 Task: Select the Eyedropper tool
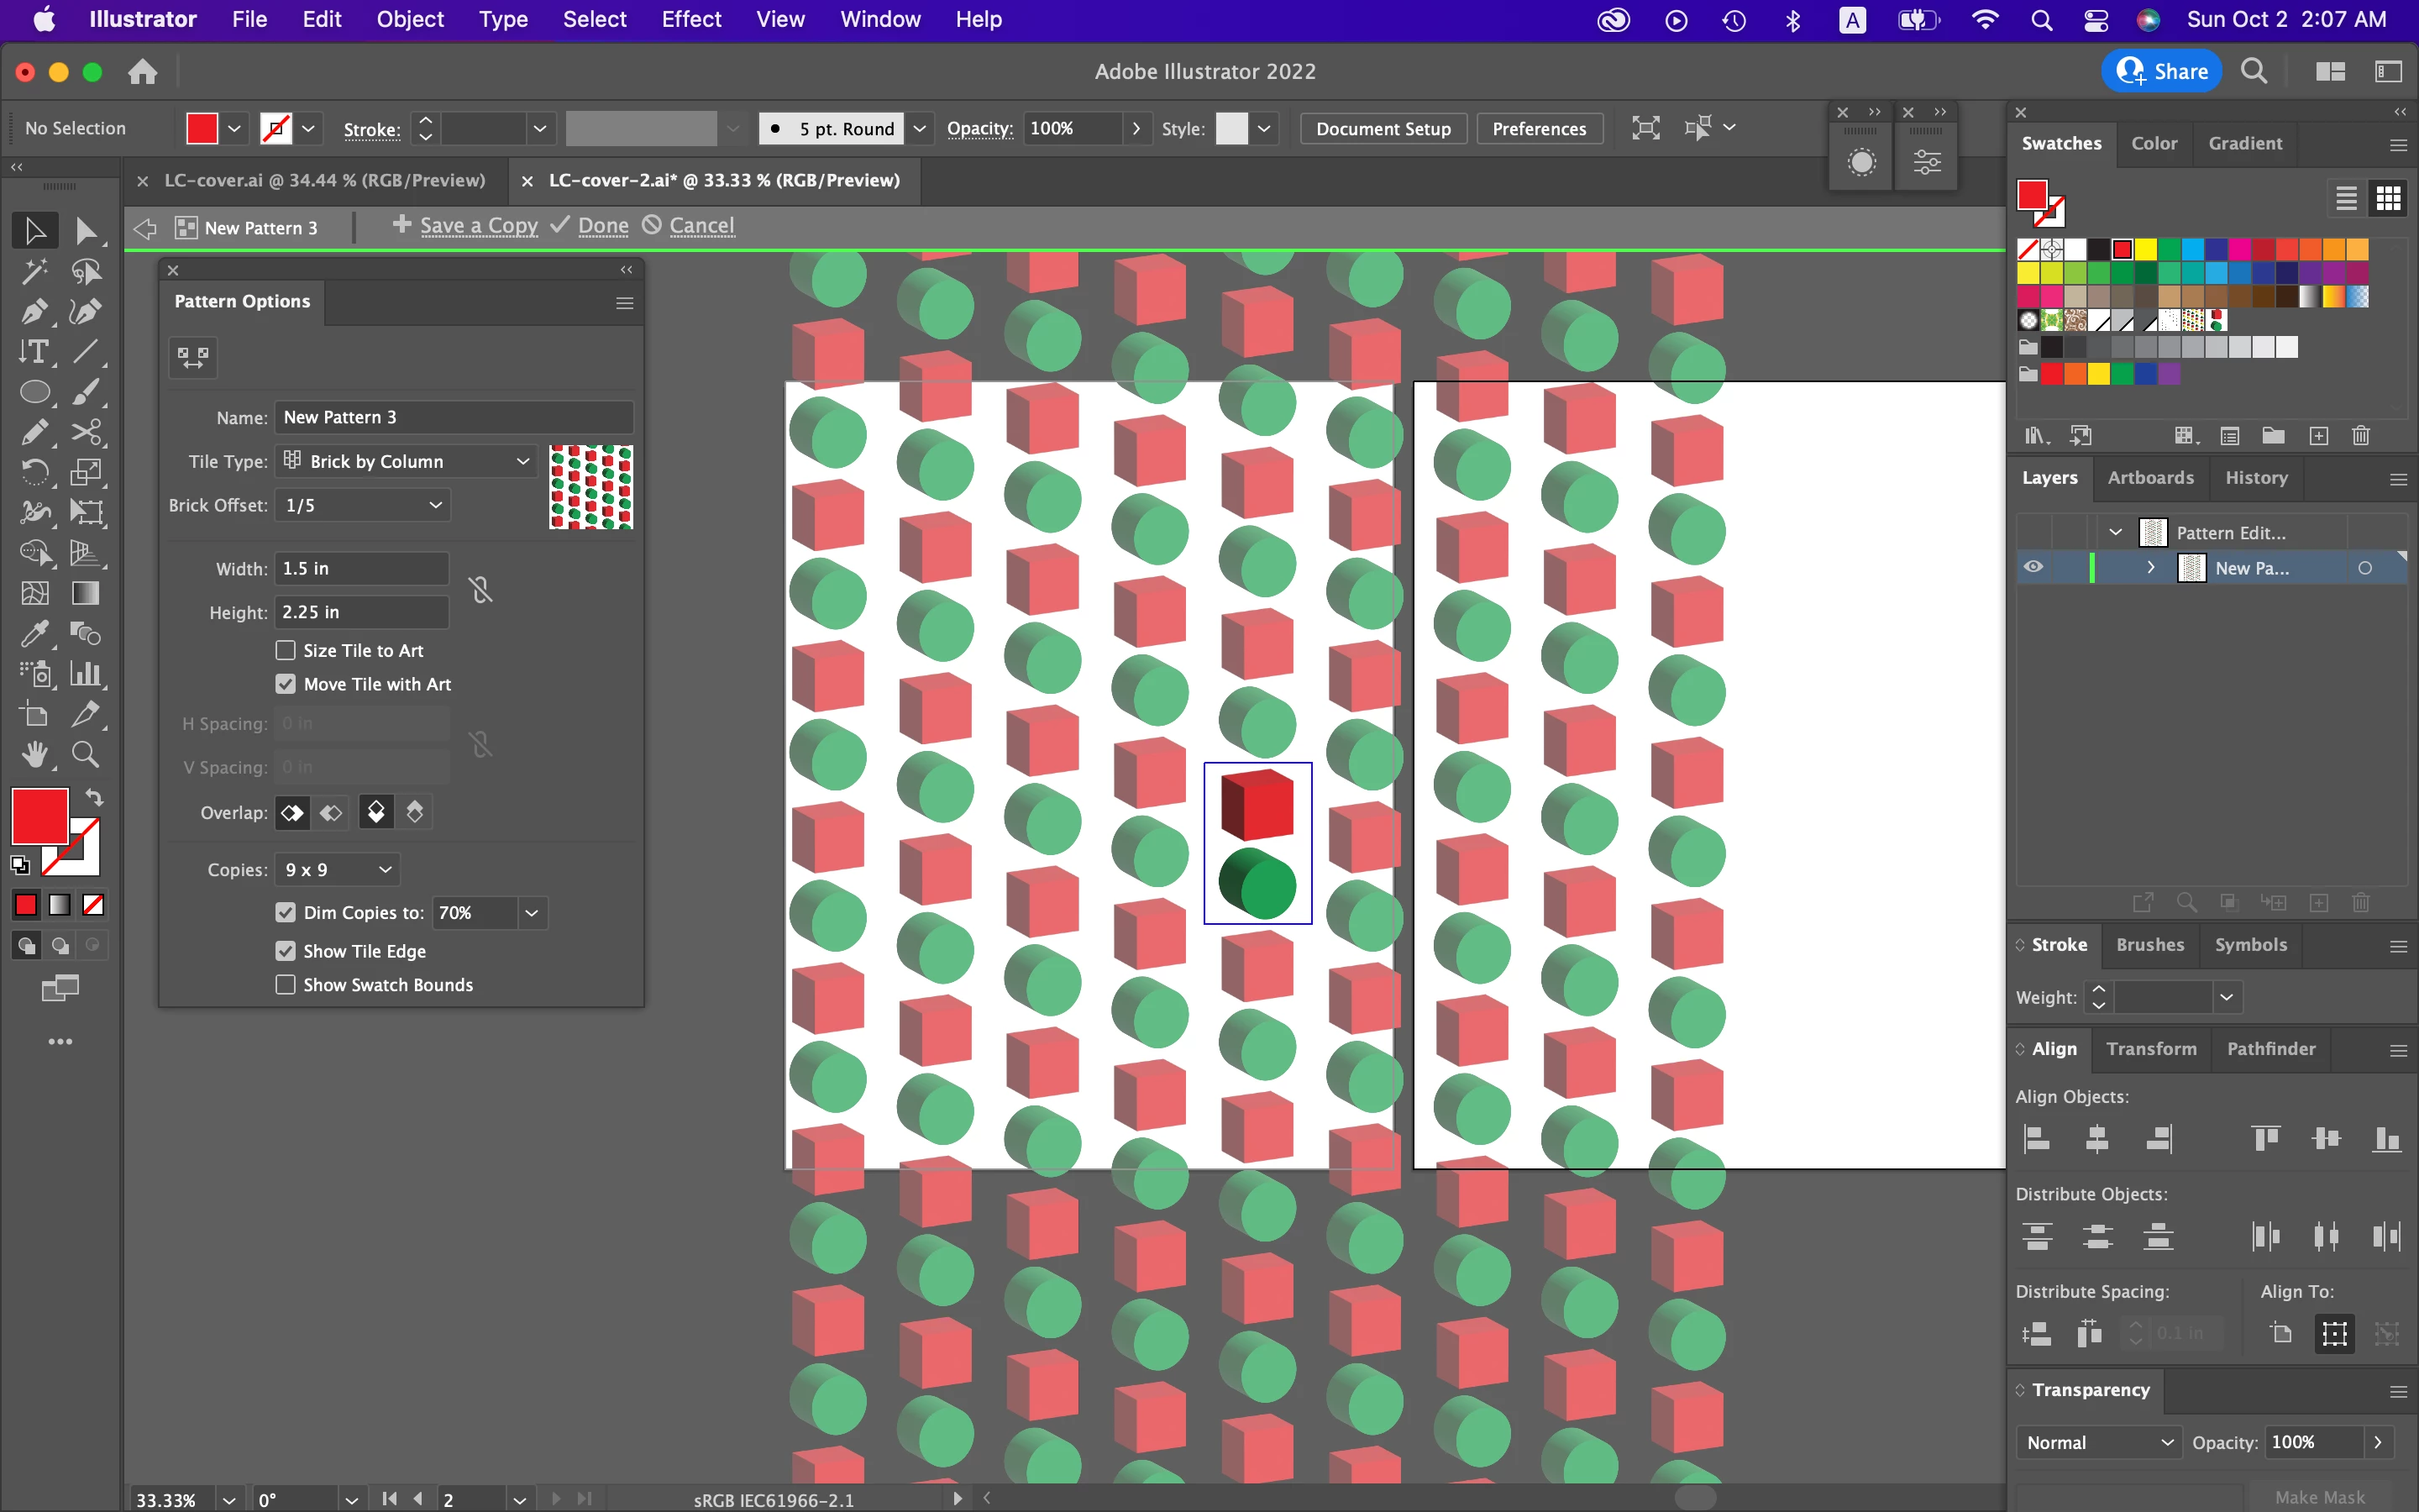coord(34,634)
